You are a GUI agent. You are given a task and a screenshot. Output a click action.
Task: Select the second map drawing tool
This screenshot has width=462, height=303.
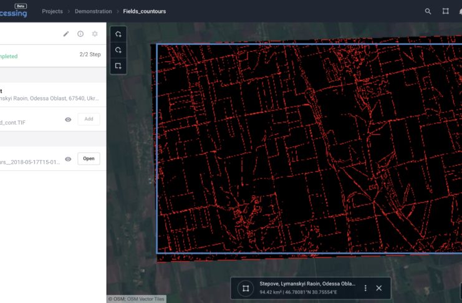tap(118, 50)
